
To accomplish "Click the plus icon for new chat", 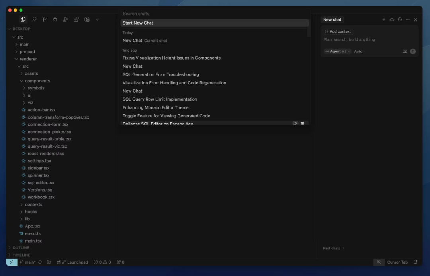I will (384, 19).
